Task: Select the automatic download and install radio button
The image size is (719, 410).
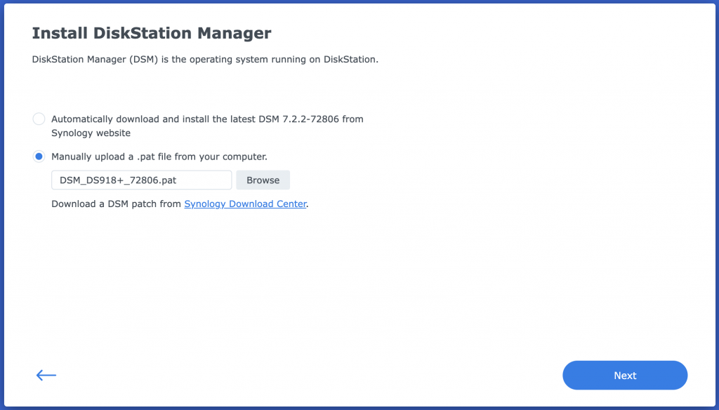Action: coord(39,119)
